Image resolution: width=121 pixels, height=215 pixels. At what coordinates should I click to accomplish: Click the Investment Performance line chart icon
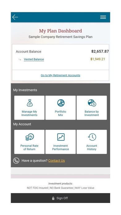coord(61,137)
